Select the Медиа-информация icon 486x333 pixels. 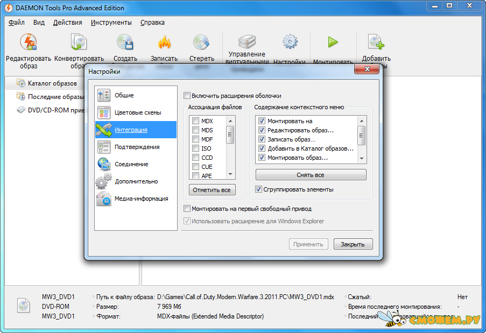click(x=104, y=199)
